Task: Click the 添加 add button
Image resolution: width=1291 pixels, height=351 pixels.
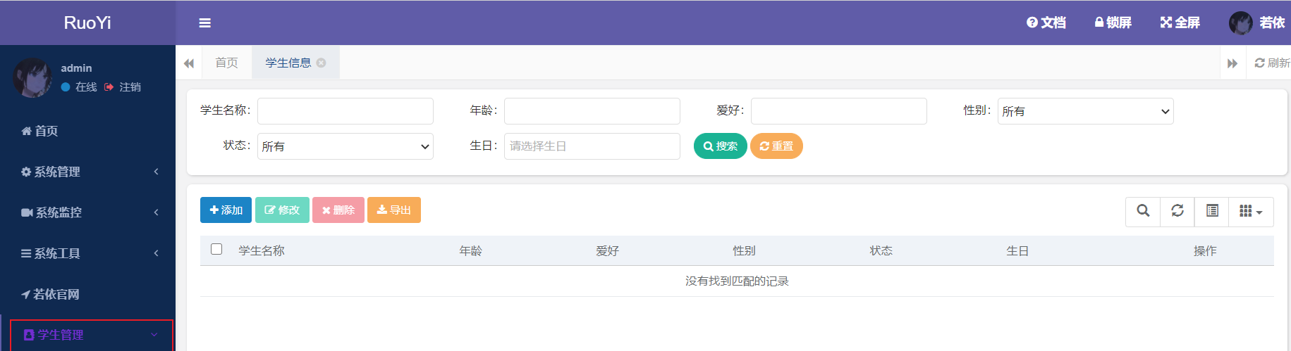Action: click(x=226, y=210)
